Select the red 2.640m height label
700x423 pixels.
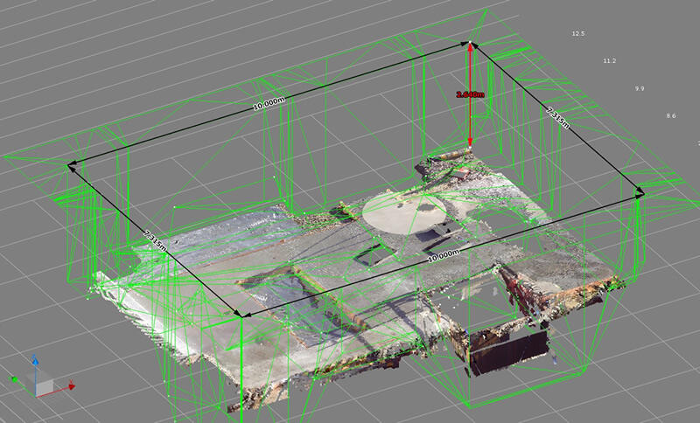(470, 93)
